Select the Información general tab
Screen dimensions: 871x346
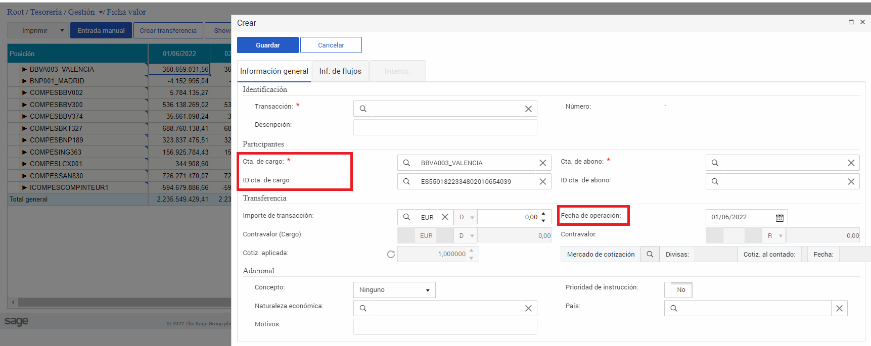point(274,71)
